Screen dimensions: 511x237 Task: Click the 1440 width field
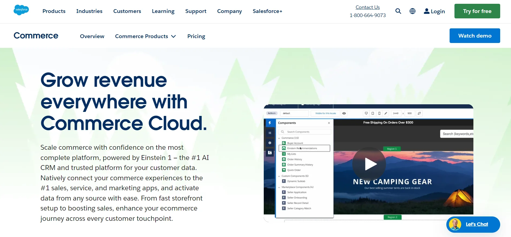click(x=396, y=114)
